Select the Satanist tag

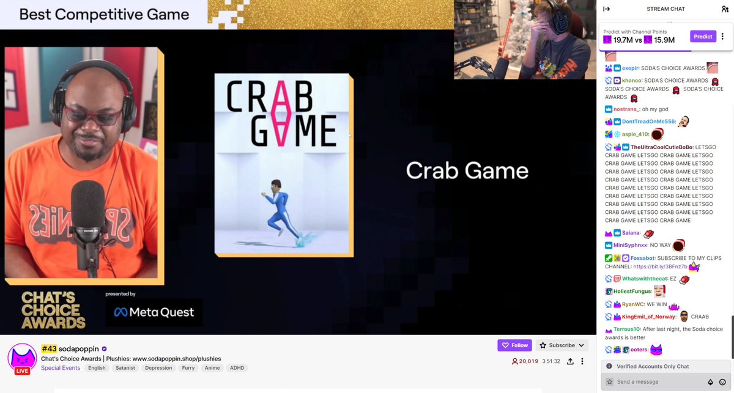coord(125,368)
